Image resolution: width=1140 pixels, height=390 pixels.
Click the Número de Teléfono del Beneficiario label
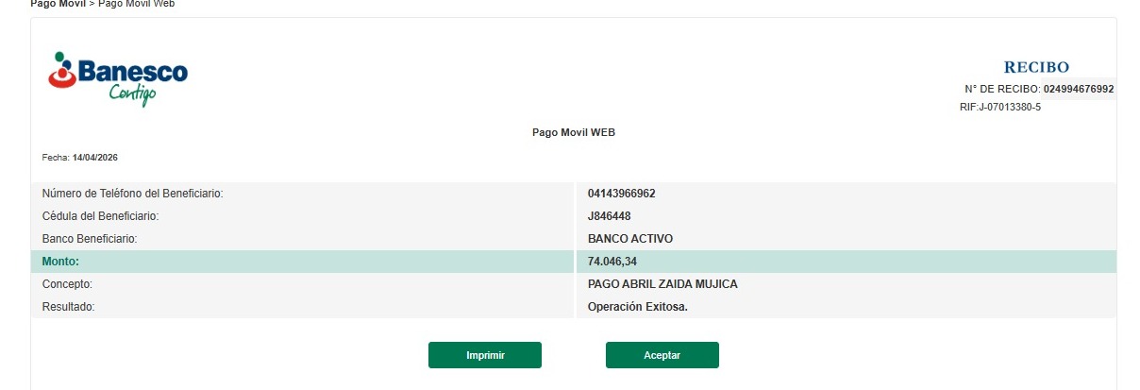tap(132, 194)
